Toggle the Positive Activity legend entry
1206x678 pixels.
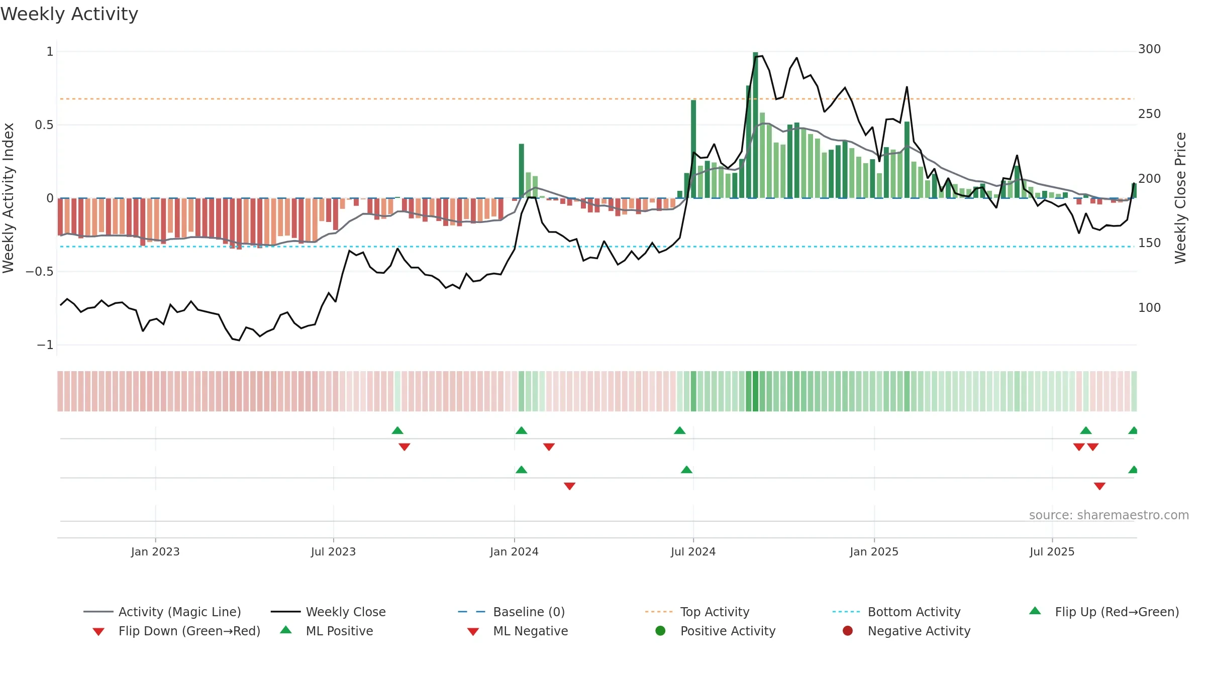click(x=716, y=631)
